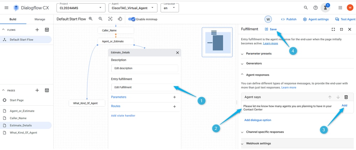This screenshot has width=356, height=150.
Task: Click the Parameters link
Action: (x=119, y=97)
